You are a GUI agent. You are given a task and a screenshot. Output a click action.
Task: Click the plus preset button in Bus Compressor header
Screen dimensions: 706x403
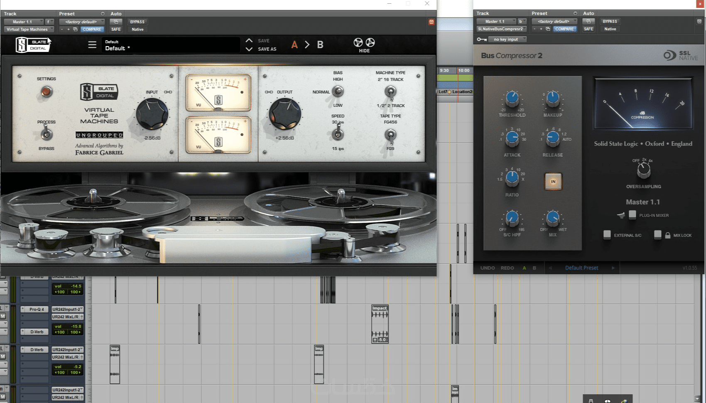pyautogui.click(x=541, y=29)
